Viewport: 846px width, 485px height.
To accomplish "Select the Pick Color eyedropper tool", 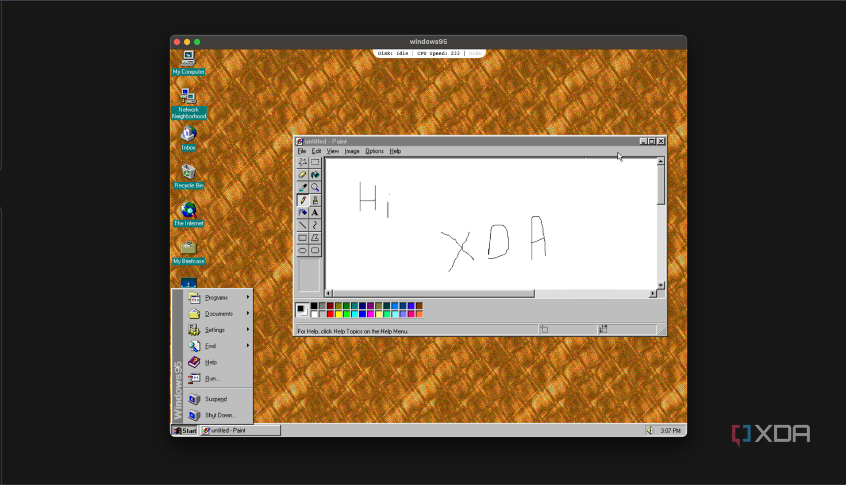I will point(302,187).
